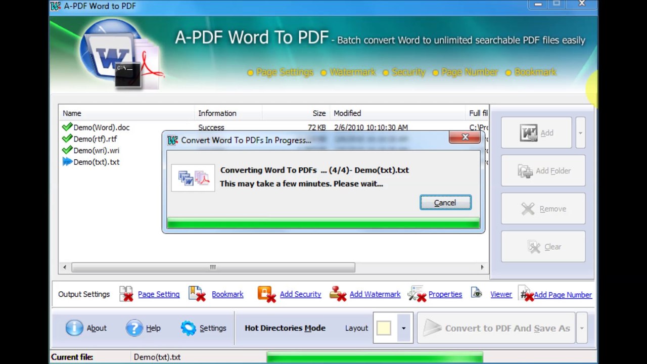Click the Add Security lock icon
This screenshot has height=364, width=647.
[266, 294]
